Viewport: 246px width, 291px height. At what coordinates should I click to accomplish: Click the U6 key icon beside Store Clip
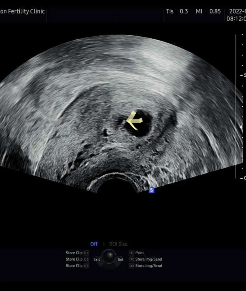pos(86,266)
